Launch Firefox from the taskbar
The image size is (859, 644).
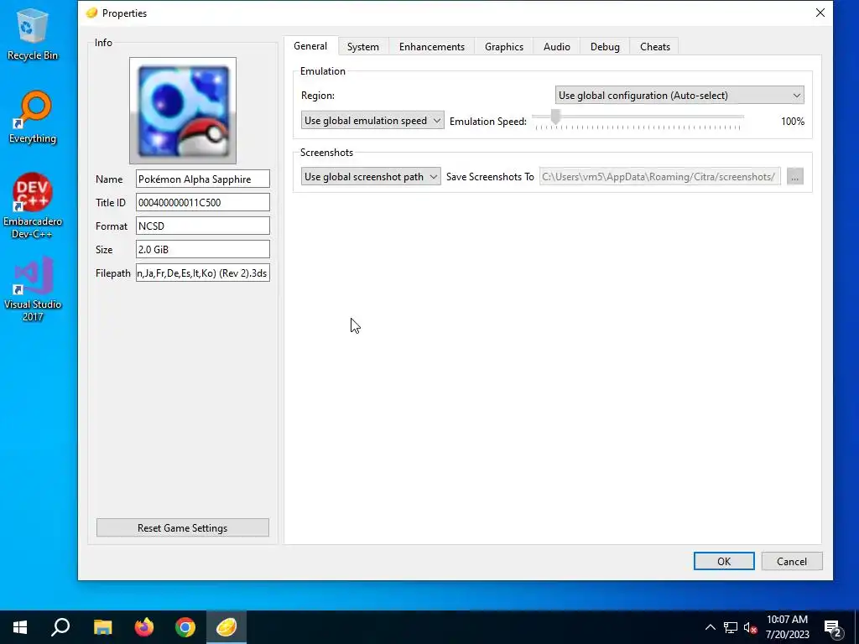point(144,627)
